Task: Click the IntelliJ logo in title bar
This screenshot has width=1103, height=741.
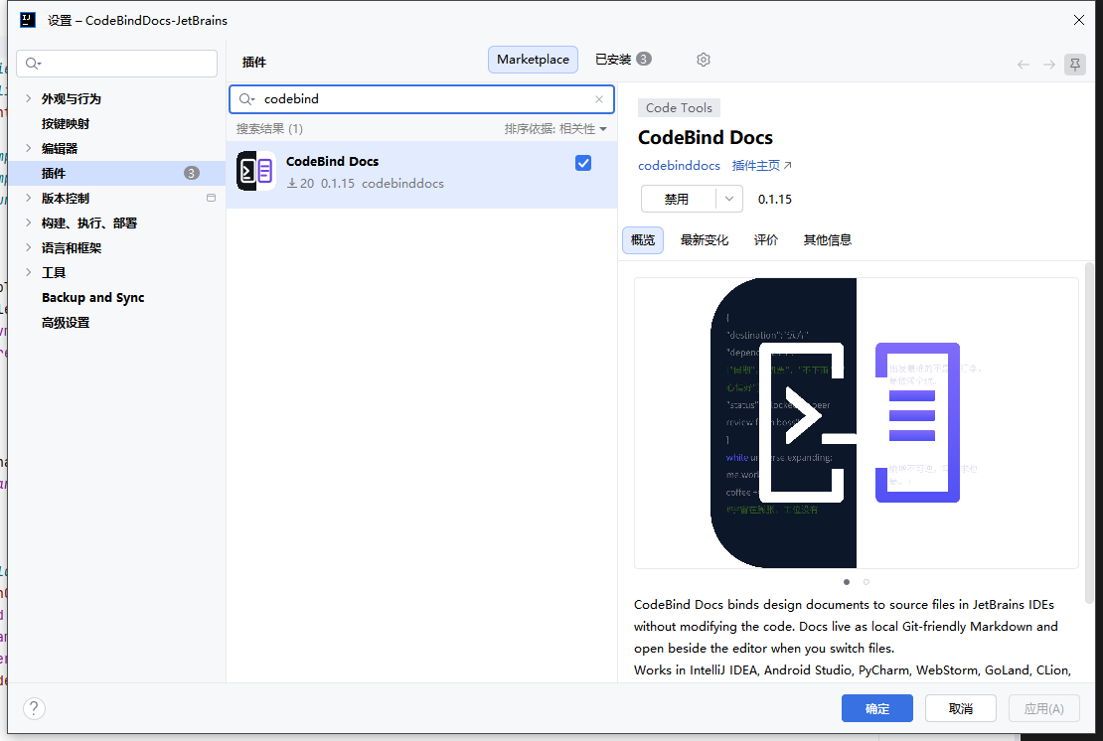Action: [28, 20]
